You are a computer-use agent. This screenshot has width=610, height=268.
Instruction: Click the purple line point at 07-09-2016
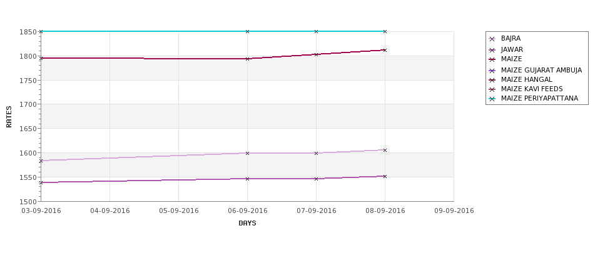[x=317, y=179]
